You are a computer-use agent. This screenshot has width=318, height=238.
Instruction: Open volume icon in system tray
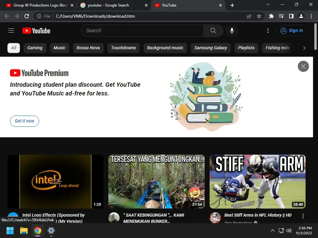(x=289, y=231)
